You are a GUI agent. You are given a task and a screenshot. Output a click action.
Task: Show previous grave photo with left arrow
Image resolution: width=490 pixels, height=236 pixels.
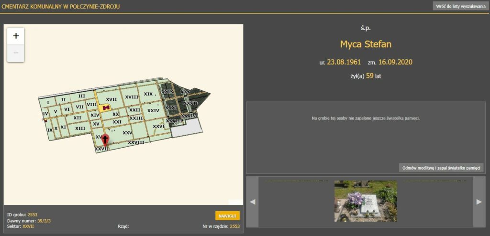(x=252, y=202)
